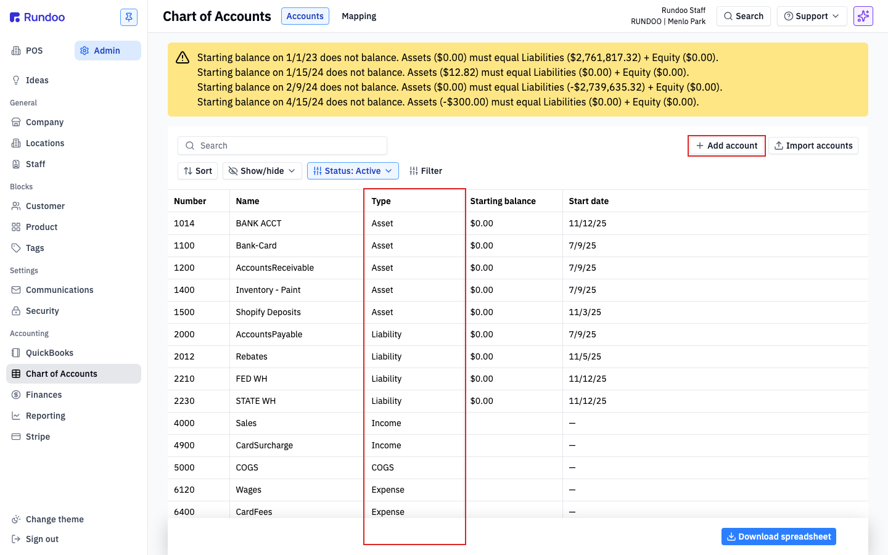The width and height of the screenshot is (888, 555).
Task: Select the Accounts tab
Action: (305, 16)
